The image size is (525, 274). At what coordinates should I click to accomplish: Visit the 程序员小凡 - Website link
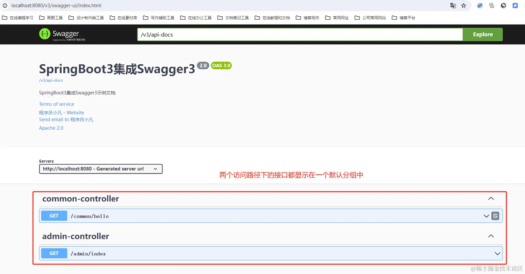pyautogui.click(x=62, y=113)
